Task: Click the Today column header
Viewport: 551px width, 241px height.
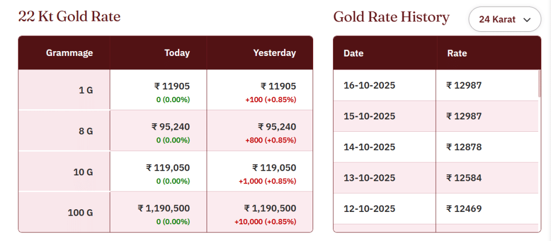Action: pos(177,53)
